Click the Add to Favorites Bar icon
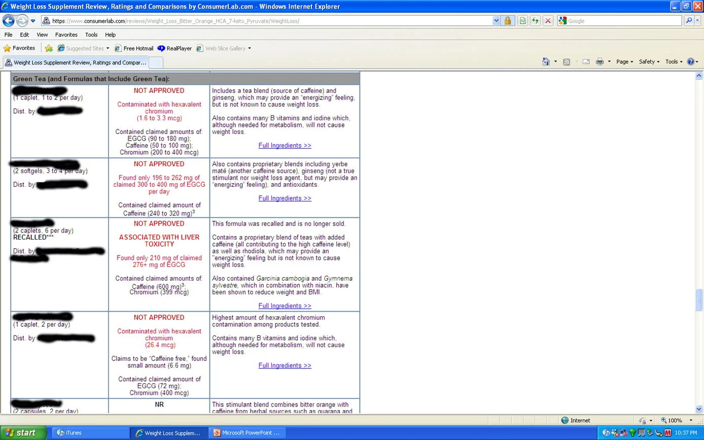The width and height of the screenshot is (704, 440). pyautogui.click(x=49, y=48)
